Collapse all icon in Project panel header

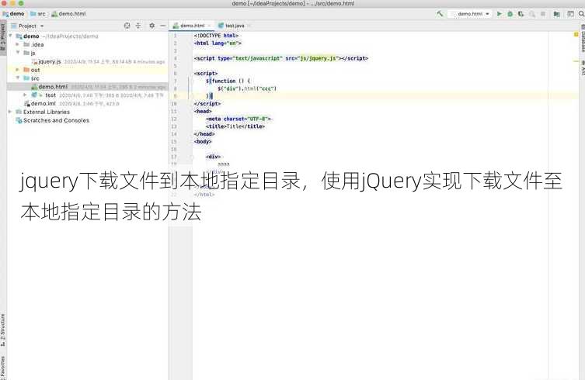click(138, 26)
